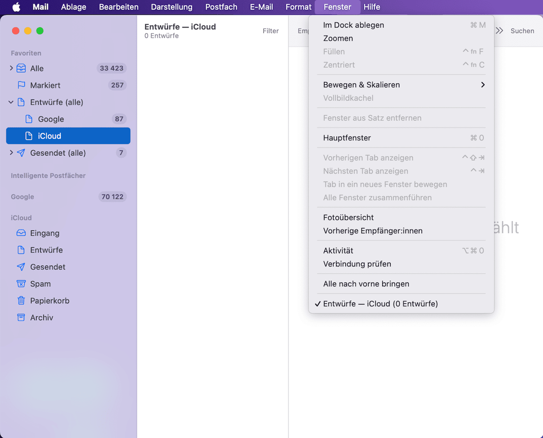This screenshot has width=543, height=438.
Task: Click the Google account section header
Action: click(22, 197)
